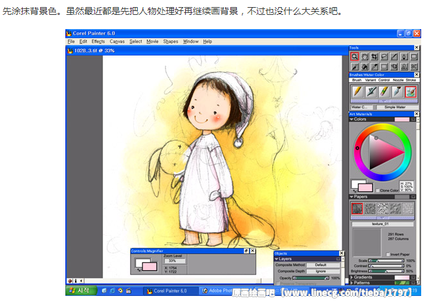Adjust the layer Opacity slider
Image resolution: width=438 pixels, height=305 pixels.
(x=311, y=278)
